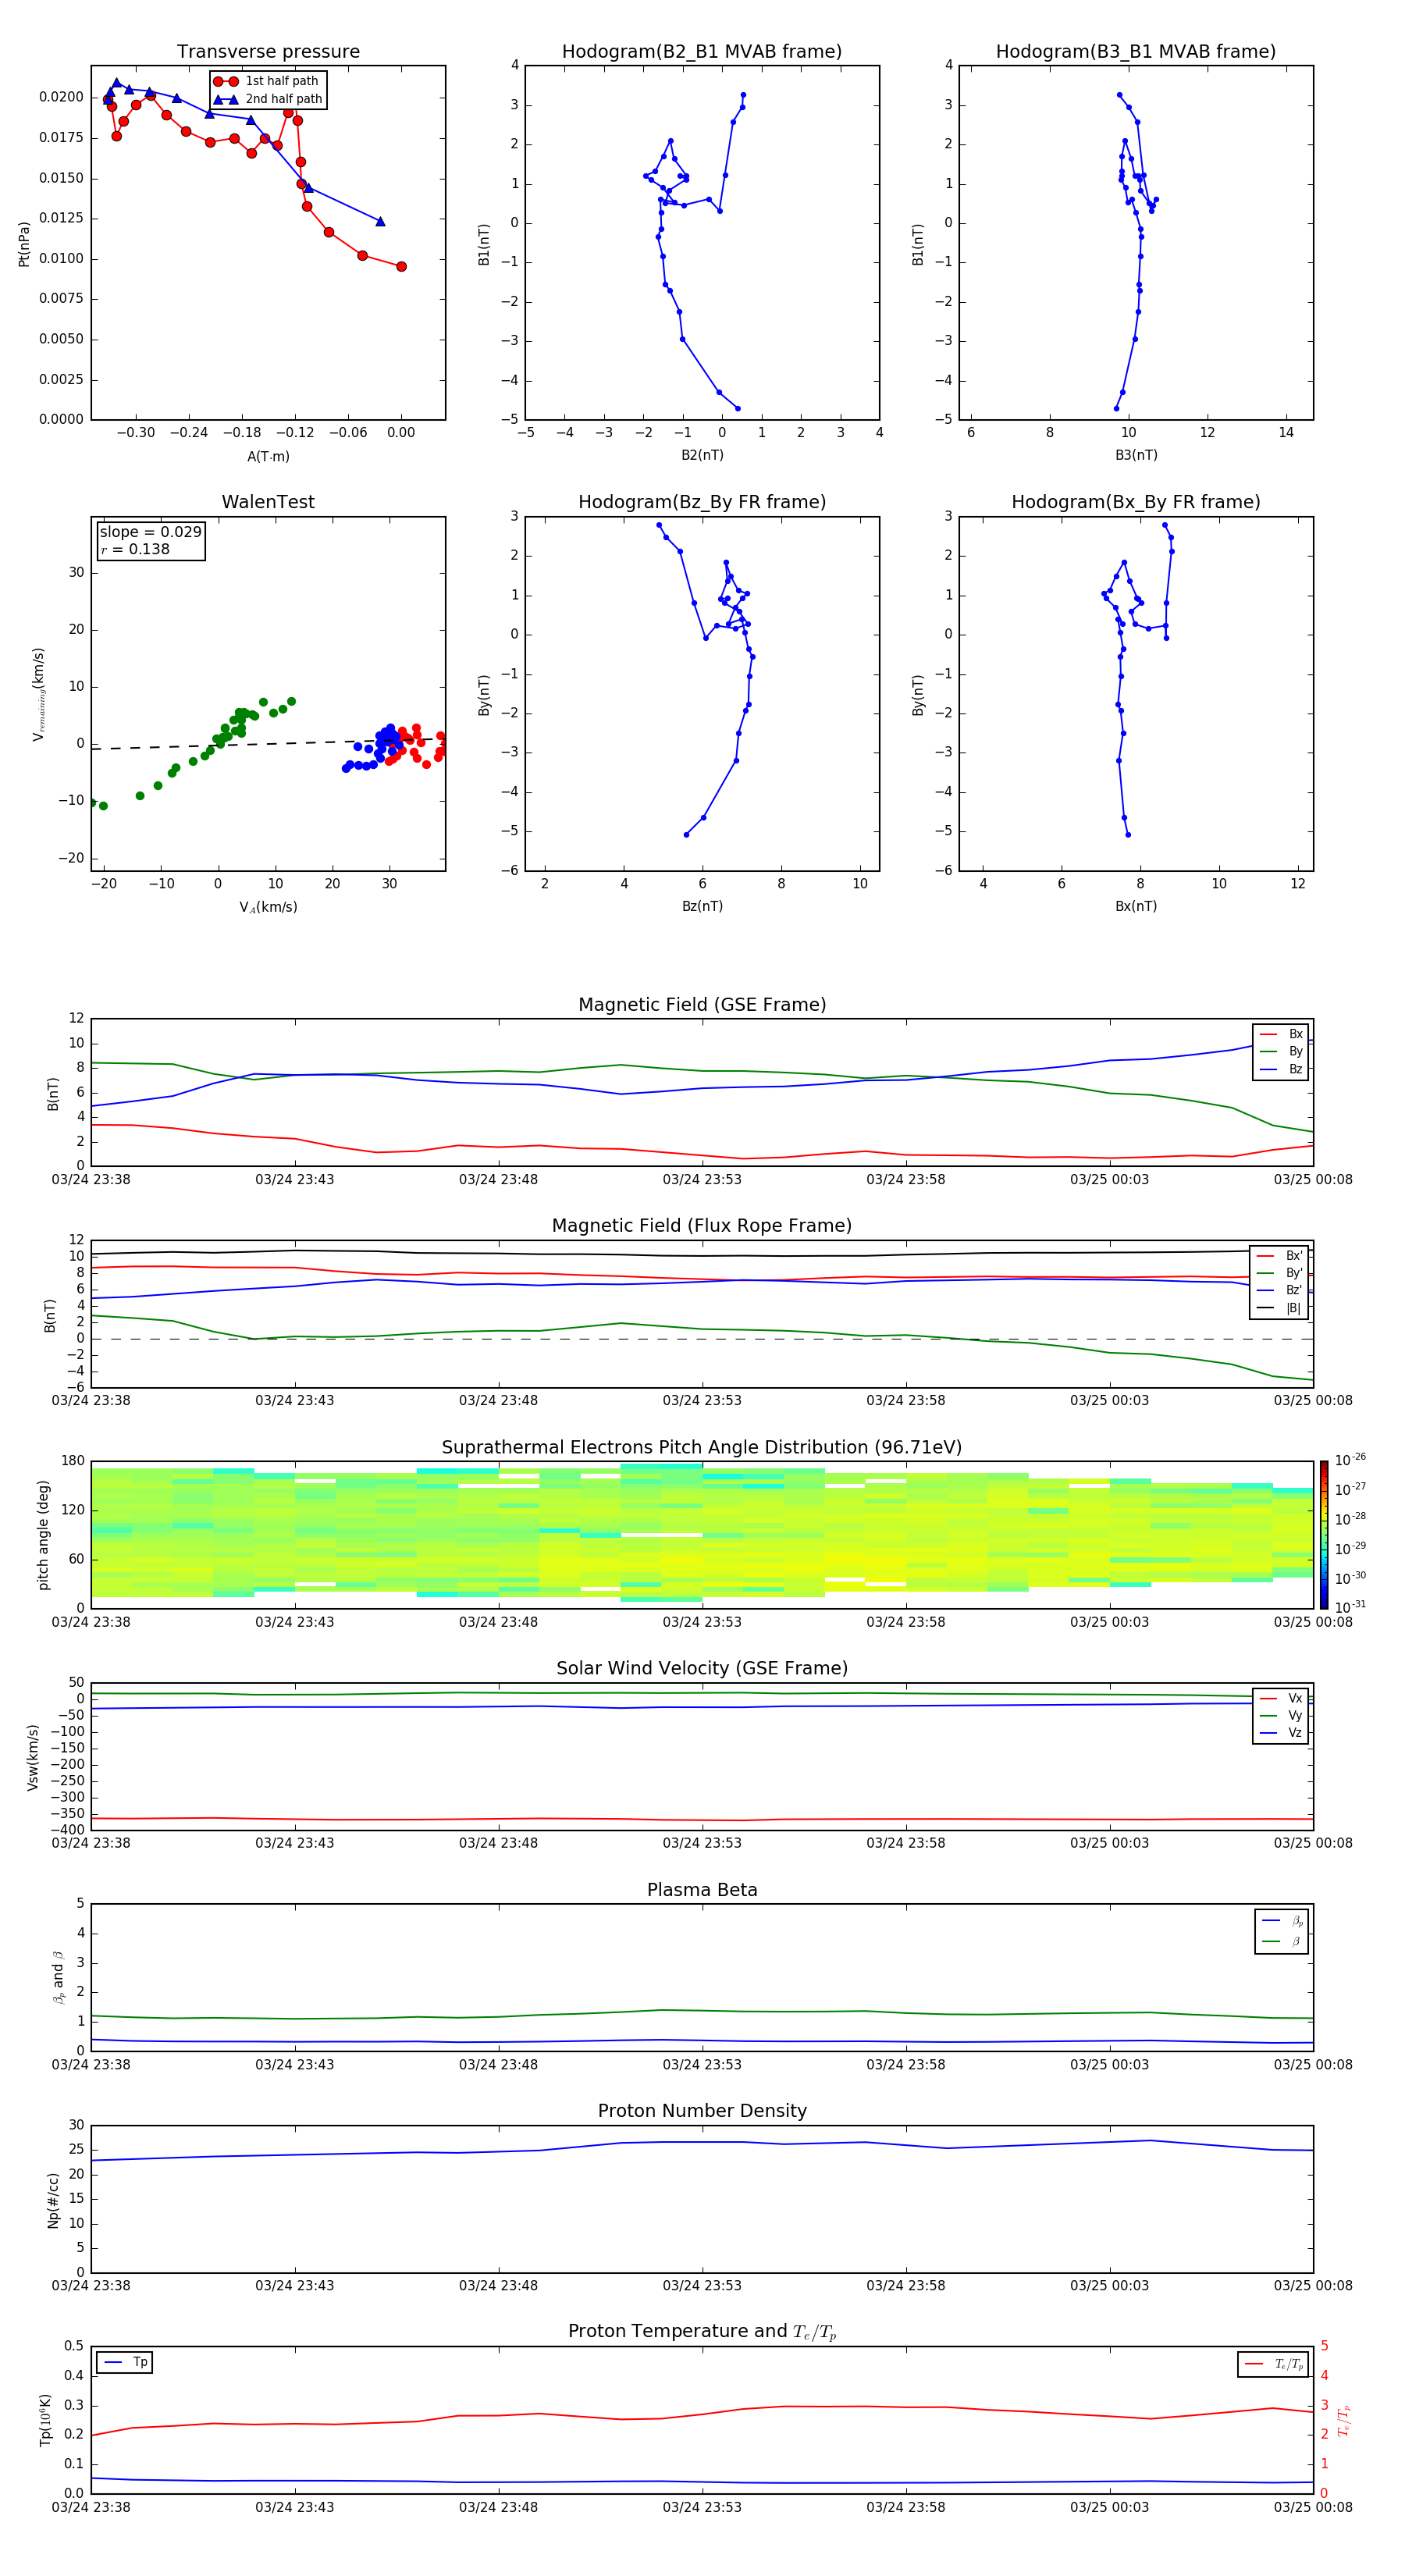Click the pitch angle distribution colorbar
The height and width of the screenshot is (2576, 1405).
click(x=1324, y=1534)
